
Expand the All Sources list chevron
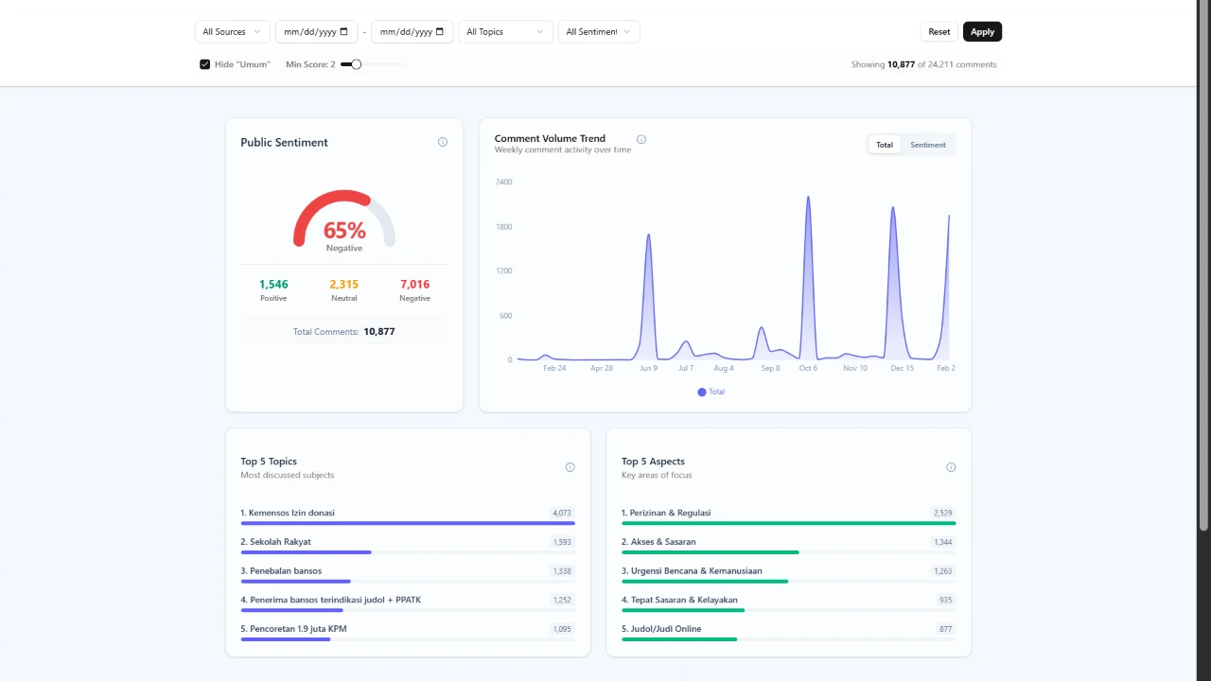point(257,31)
